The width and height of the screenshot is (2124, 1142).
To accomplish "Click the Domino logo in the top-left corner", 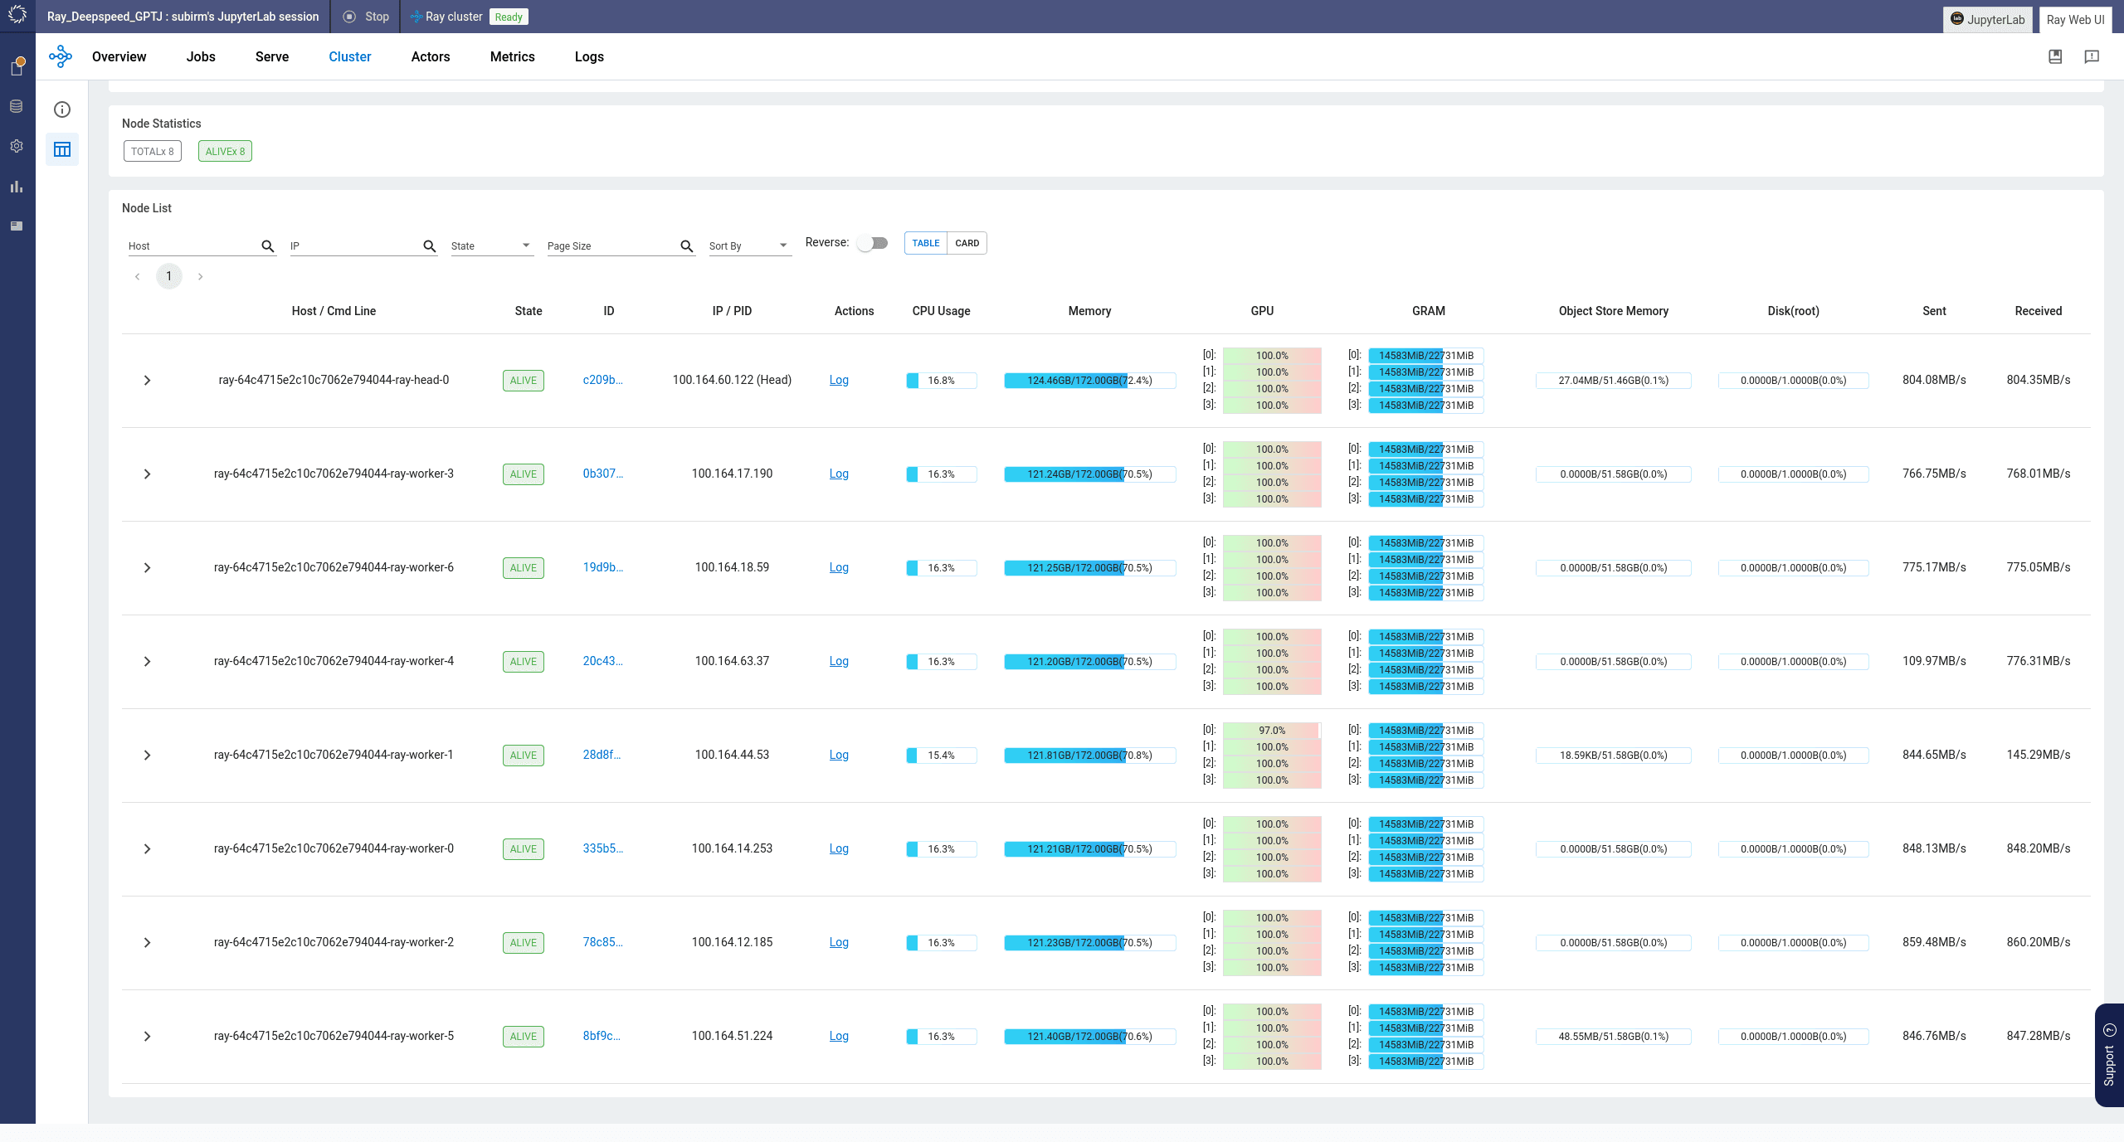I will click(x=17, y=15).
